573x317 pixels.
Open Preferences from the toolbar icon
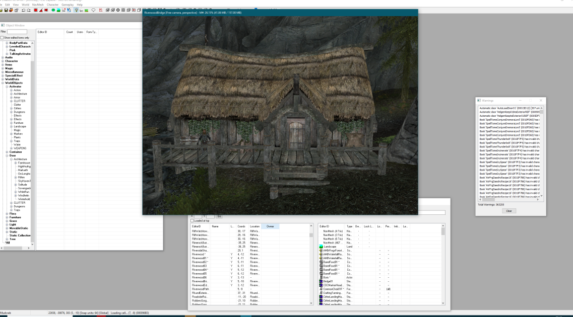coord(17,10)
